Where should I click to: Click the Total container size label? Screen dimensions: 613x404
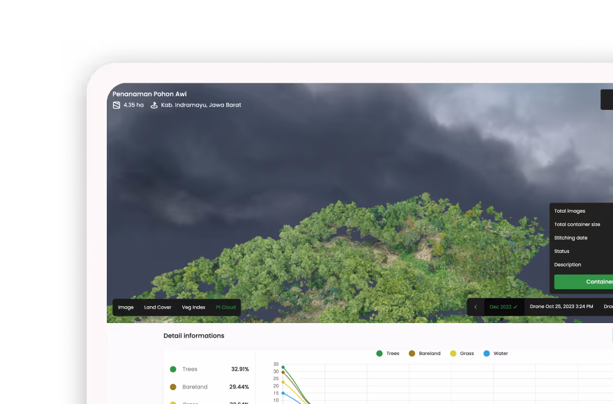pos(577,225)
